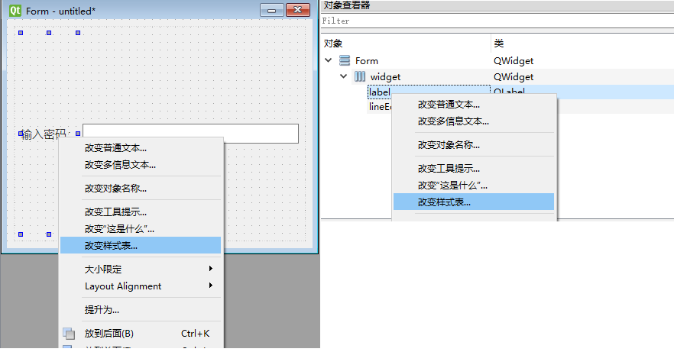Click the Qt logo icon in Form title bar
The width and height of the screenshot is (674, 352).
(x=15, y=11)
